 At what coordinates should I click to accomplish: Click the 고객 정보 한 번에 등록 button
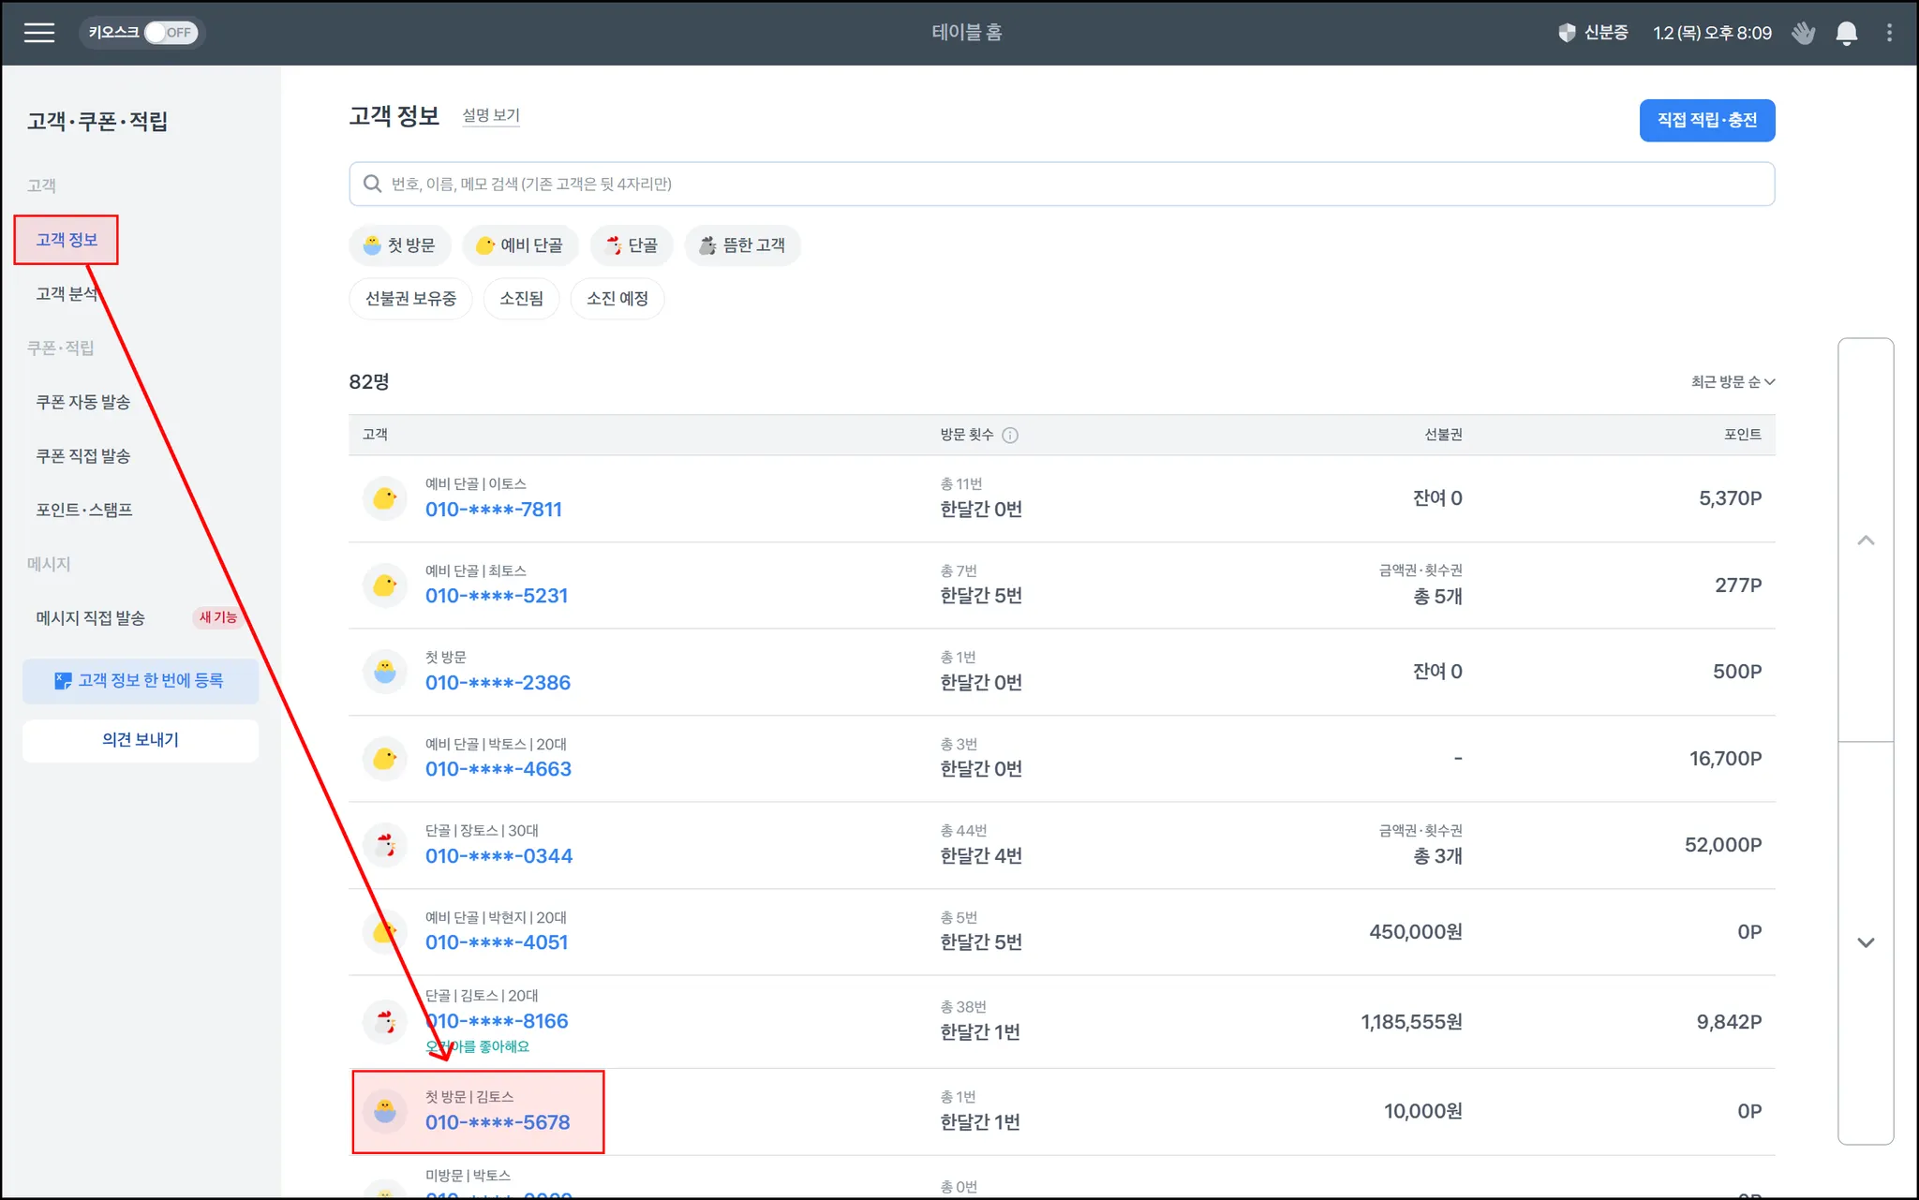pyautogui.click(x=141, y=681)
